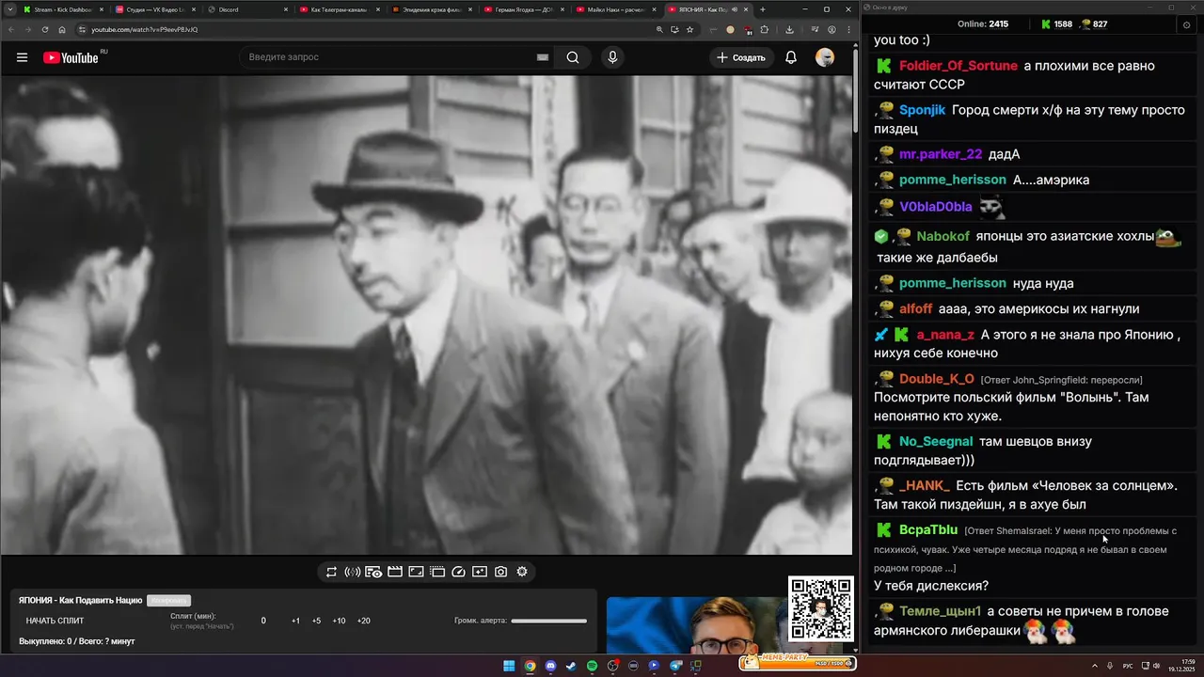Switch to the Майкл Наки tab
The width and height of the screenshot is (1204, 677).
pyautogui.click(x=614, y=9)
